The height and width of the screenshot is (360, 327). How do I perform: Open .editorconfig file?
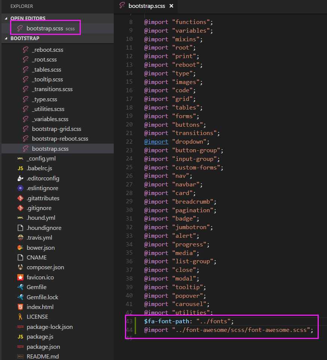coord(43,178)
